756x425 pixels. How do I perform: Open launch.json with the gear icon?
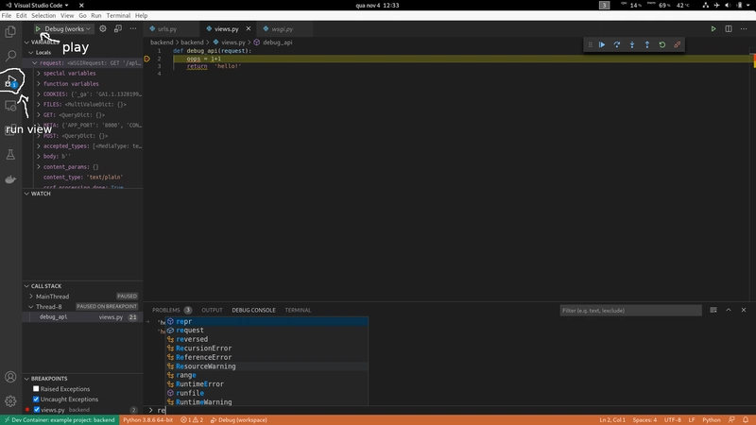103,29
